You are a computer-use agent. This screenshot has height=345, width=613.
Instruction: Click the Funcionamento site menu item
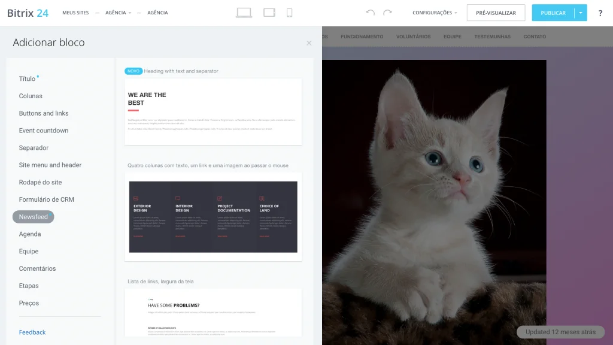(x=362, y=37)
